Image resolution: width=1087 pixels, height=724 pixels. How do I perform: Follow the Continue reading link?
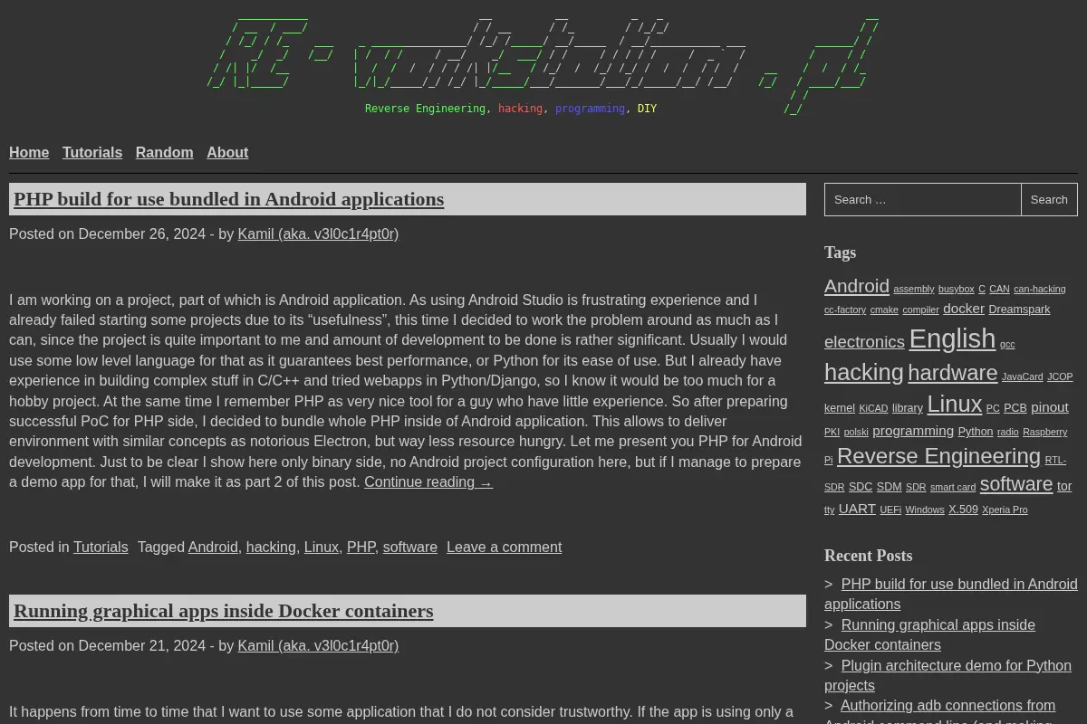428,481
